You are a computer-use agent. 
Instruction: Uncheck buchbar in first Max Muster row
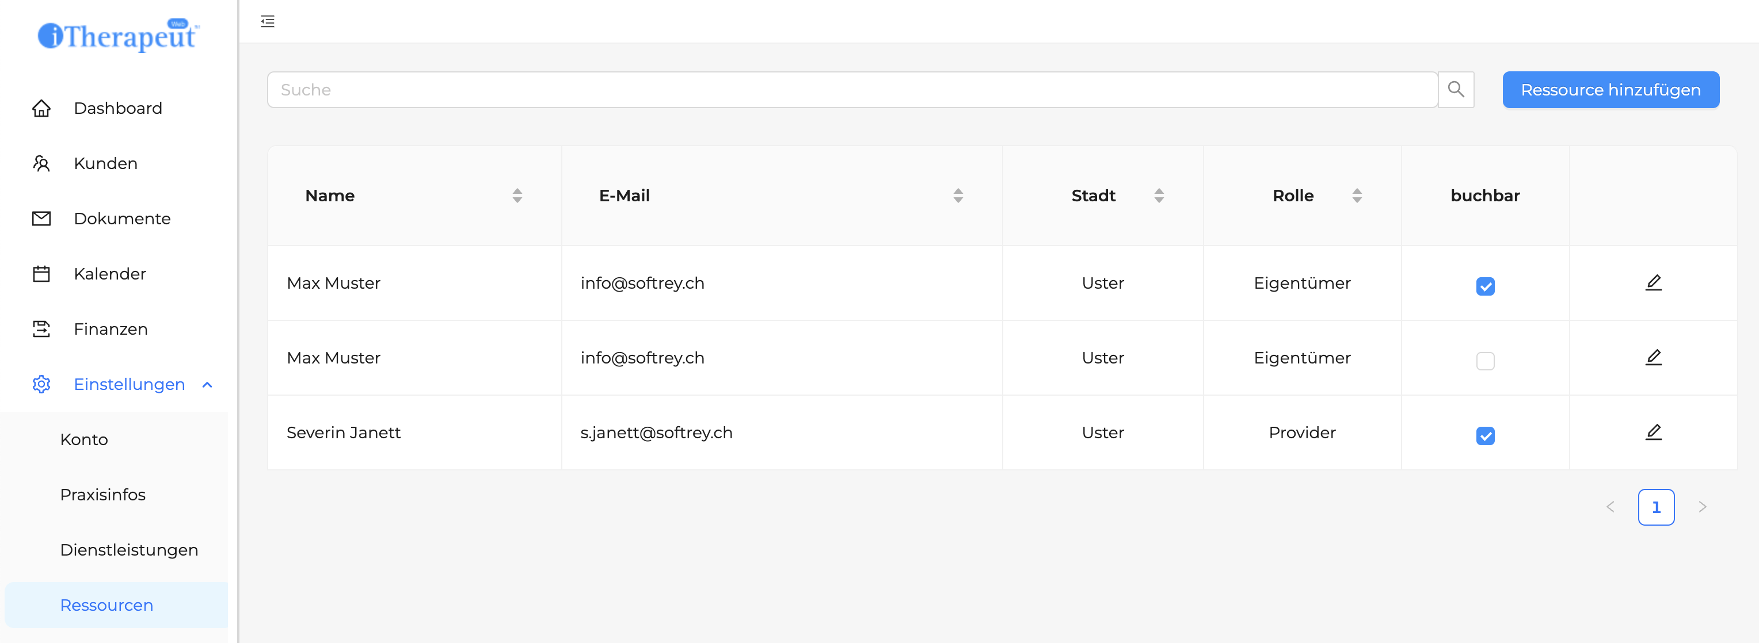click(x=1484, y=286)
